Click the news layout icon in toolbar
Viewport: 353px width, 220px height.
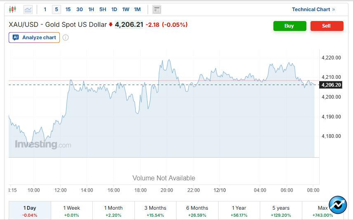(x=156, y=9)
